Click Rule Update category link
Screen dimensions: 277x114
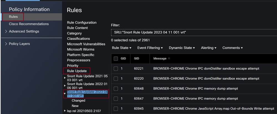click(x=77, y=71)
